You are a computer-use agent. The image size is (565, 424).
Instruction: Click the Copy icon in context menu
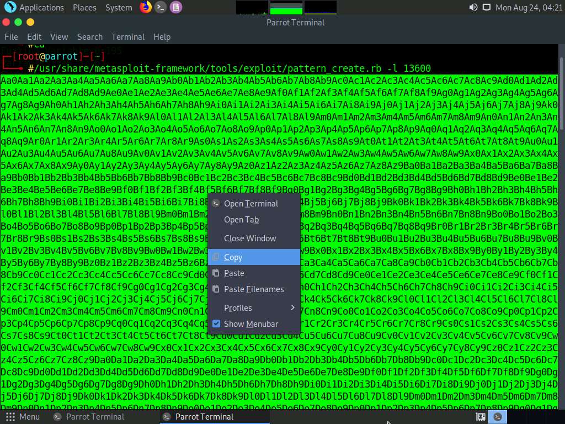[216, 257]
